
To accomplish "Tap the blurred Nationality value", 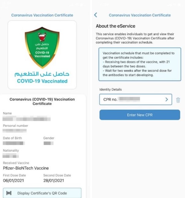I will tap(11, 156).
